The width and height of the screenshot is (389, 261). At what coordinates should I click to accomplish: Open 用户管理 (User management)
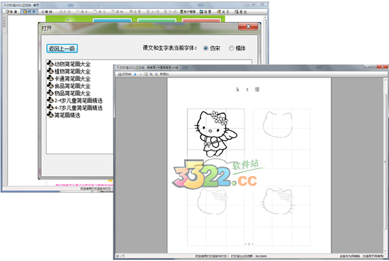pyautogui.click(x=188, y=12)
